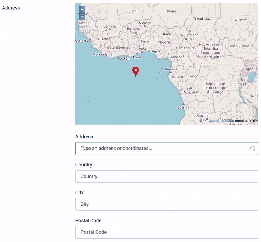The height and width of the screenshot is (242, 261).
Task: Click the Burkina Faso label on map
Action: 133,31
